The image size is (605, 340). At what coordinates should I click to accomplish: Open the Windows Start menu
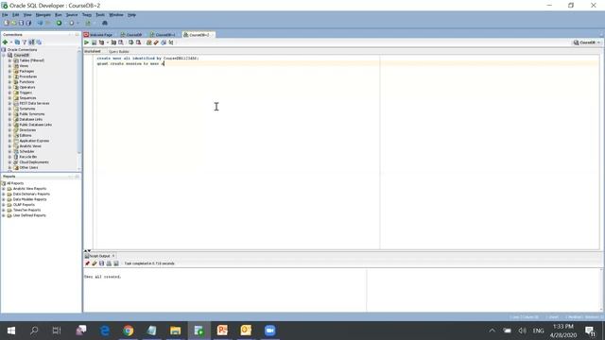pyautogui.click(x=10, y=331)
